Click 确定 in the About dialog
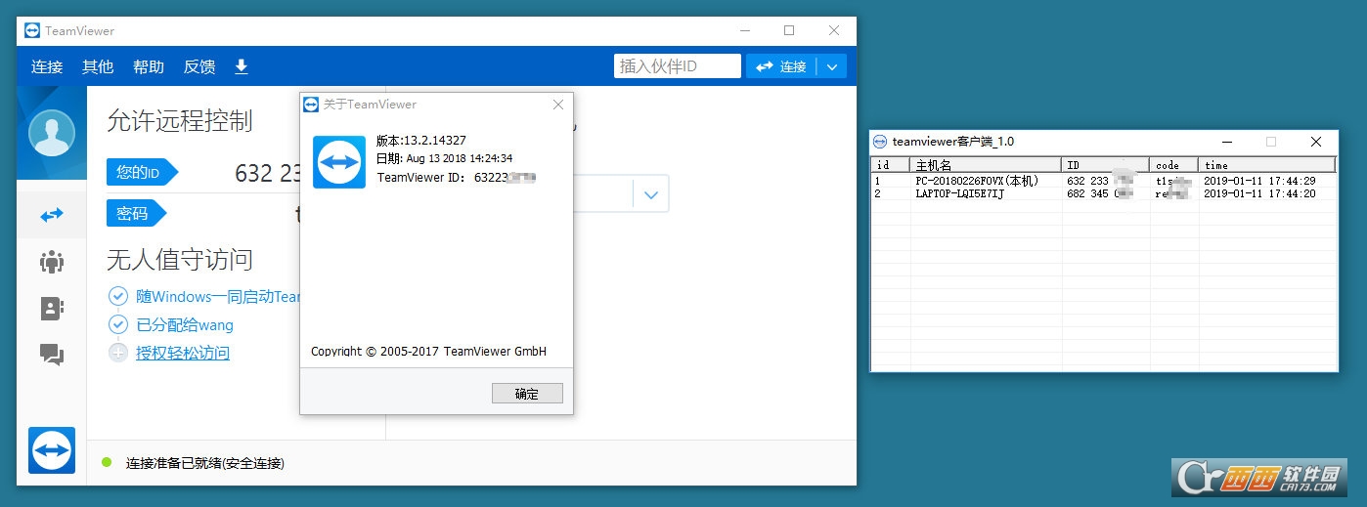Image resolution: width=1367 pixels, height=507 pixels. click(527, 394)
